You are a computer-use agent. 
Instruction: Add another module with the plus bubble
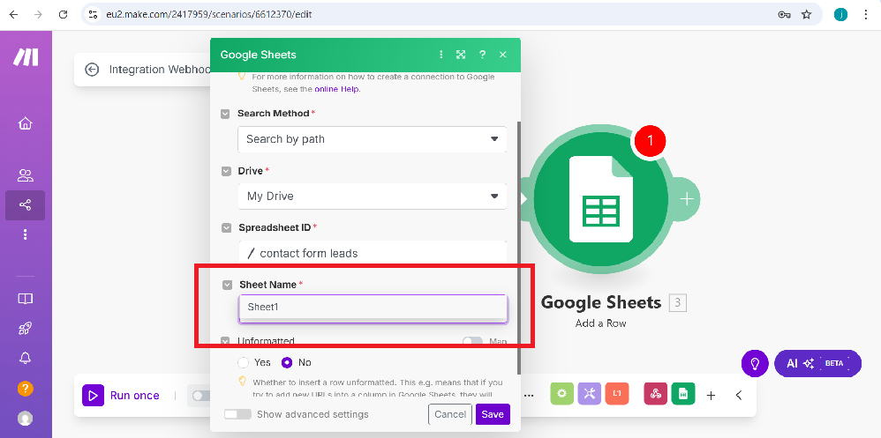pyautogui.click(x=687, y=199)
